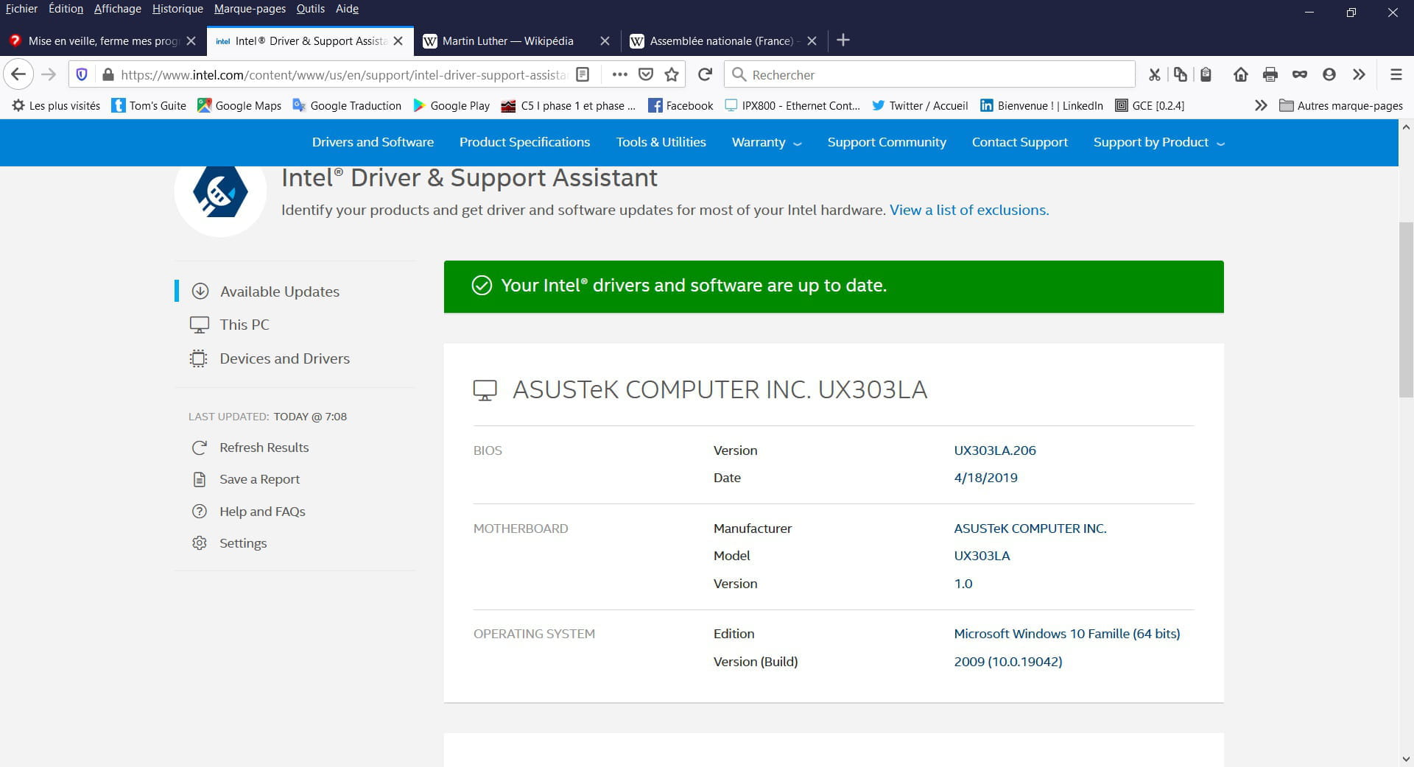Click the Refresh Results icon in sidebar
The image size is (1414, 767).
tap(199, 448)
